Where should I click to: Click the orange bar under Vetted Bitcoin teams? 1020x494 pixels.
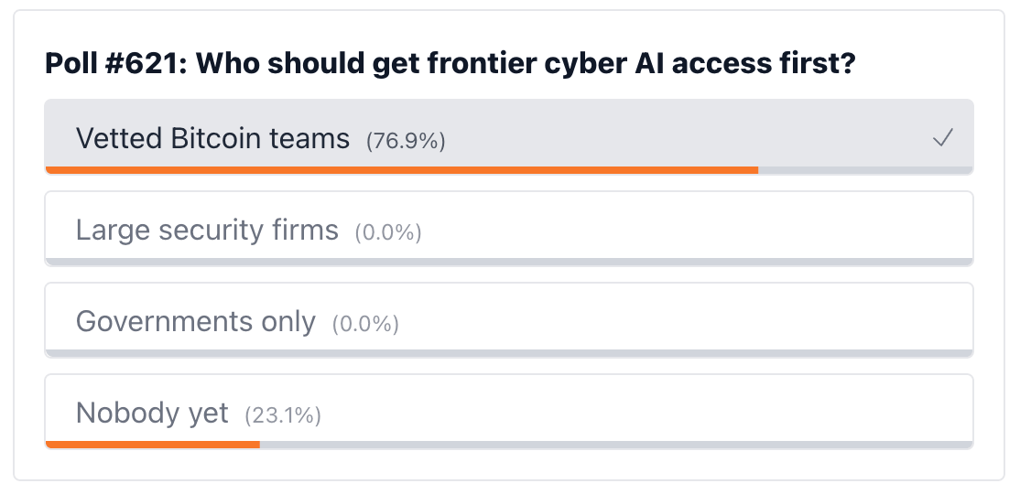[402, 170]
